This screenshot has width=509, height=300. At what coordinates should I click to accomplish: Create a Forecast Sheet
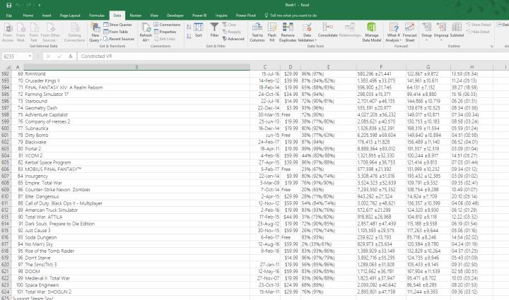point(409,32)
